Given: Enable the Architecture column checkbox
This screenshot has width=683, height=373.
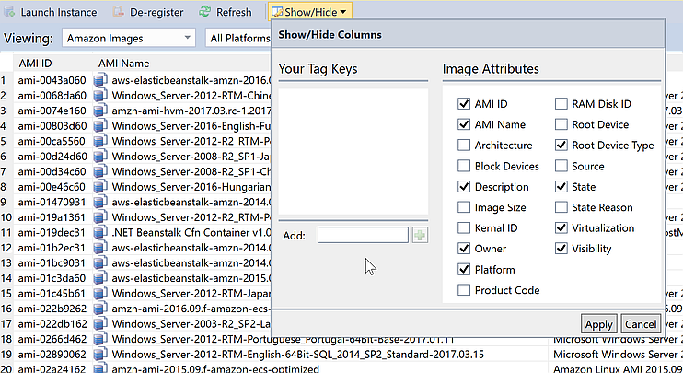Looking at the screenshot, I should 464,146.
